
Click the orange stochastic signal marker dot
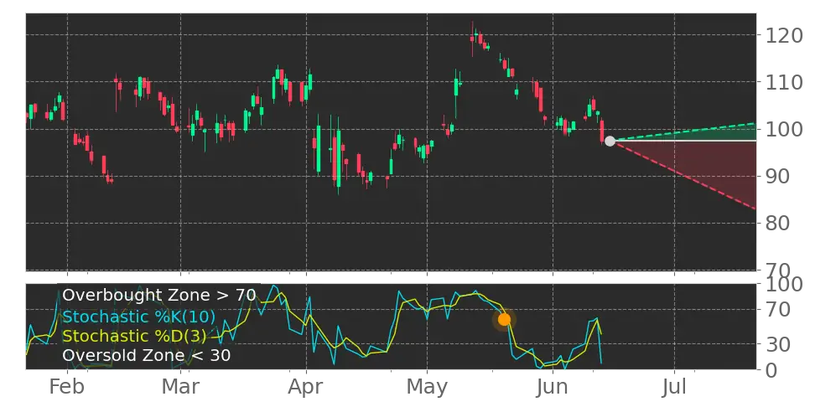(x=504, y=319)
